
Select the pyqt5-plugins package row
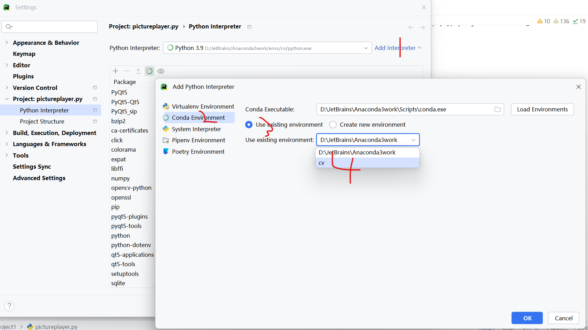coord(129,217)
